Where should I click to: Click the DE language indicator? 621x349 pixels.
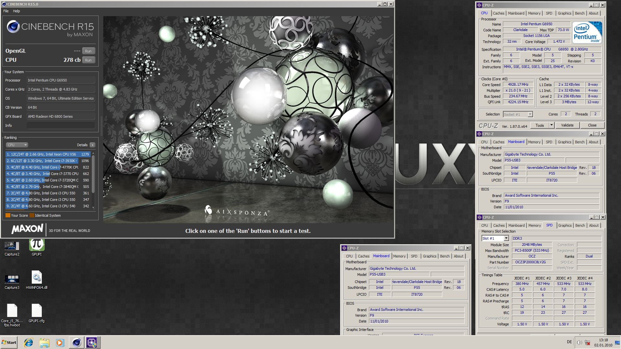pyautogui.click(x=569, y=342)
